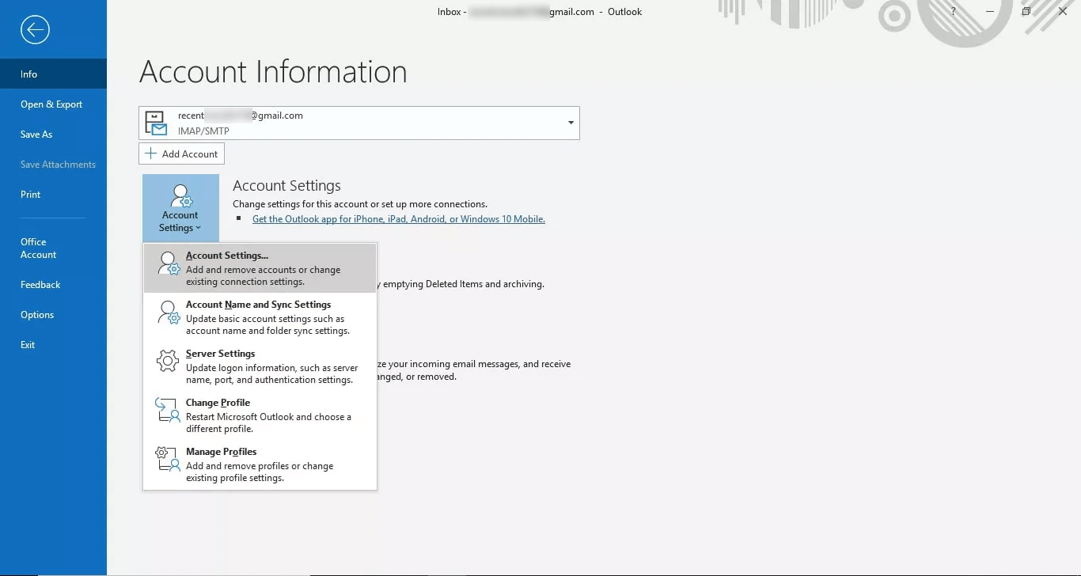This screenshot has height=576, width=1081.
Task: Restore down the Outlook window
Action: (x=1026, y=11)
